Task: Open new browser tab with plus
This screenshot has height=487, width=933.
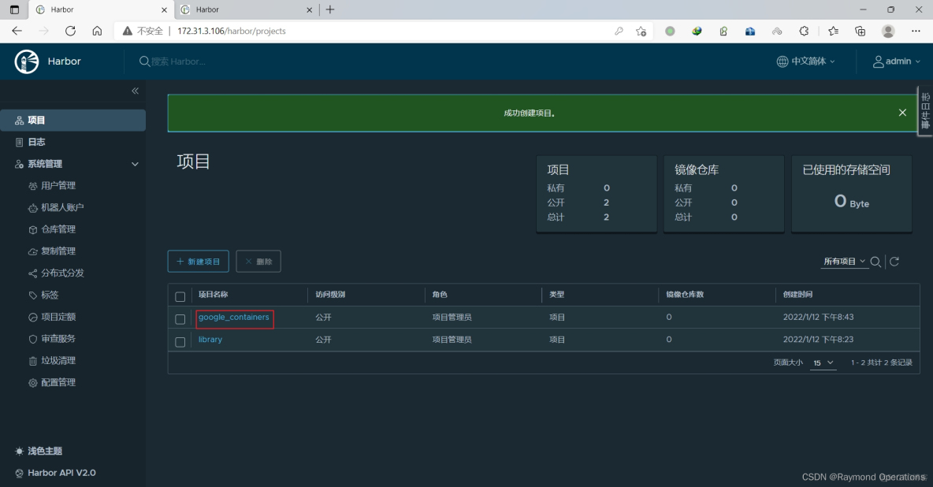Action: 330,9
